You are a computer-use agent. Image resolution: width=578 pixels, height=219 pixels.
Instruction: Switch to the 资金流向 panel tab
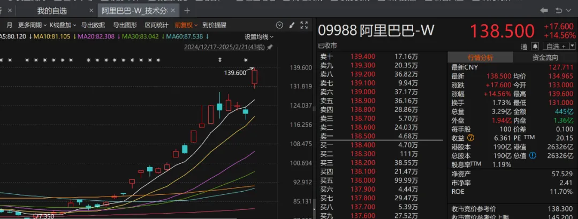545,57
